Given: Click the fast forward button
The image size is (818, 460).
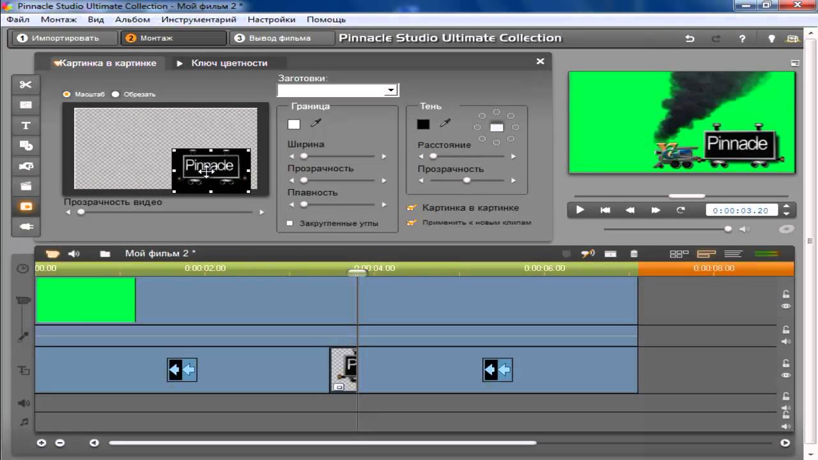Looking at the screenshot, I should coord(656,210).
